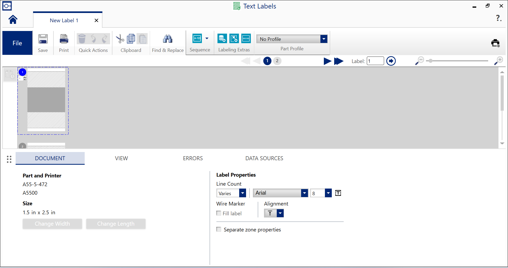Screen dimensions: 508x268
Task: Click the zoom out magnifier
Action: click(419, 61)
